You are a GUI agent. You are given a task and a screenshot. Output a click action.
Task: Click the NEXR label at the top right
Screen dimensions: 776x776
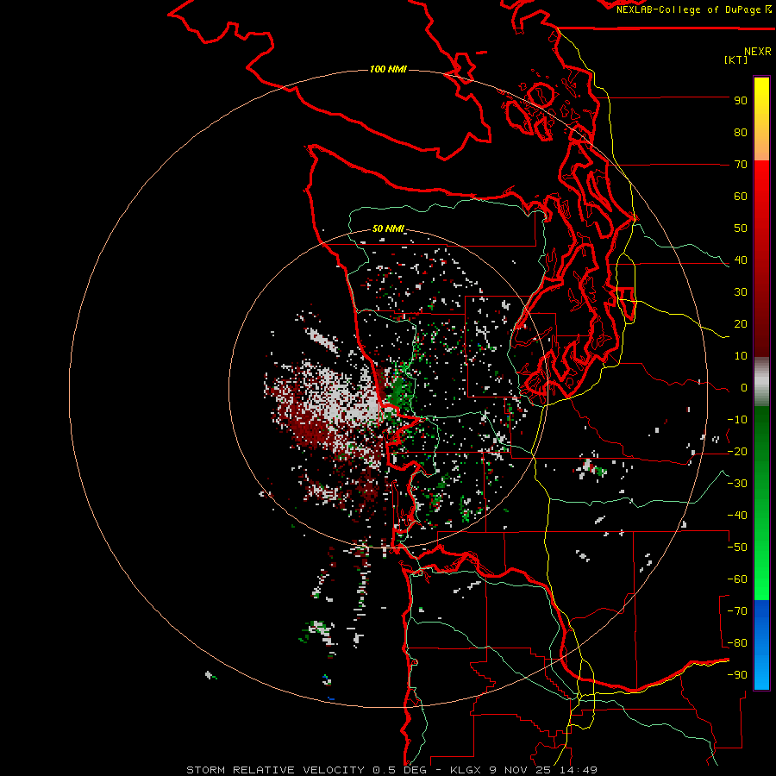[758, 52]
